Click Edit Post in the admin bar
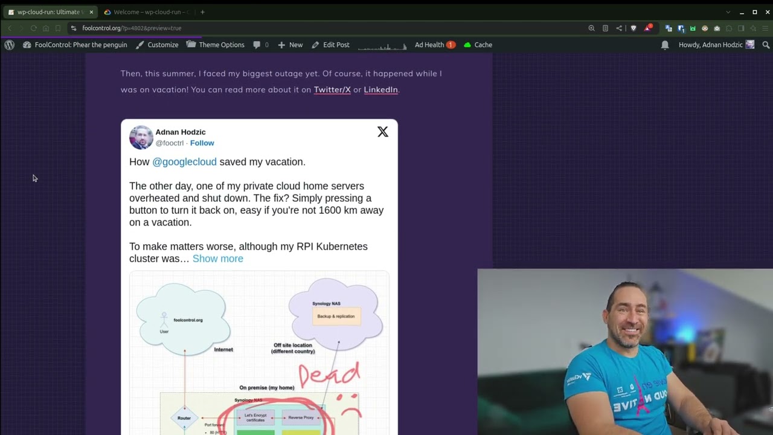Image resolution: width=773 pixels, height=435 pixels. pyautogui.click(x=330, y=45)
